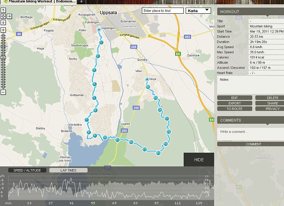
Task: Zoom out with the minus icon
Action: (x=3, y=92)
